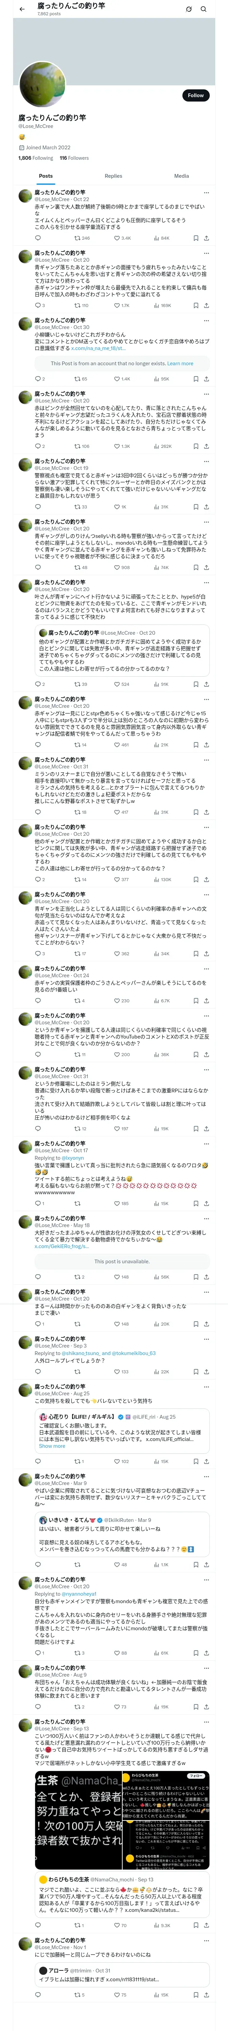Bookmark the Oct 22 post
The width and height of the screenshot is (228, 2031).
195,237
